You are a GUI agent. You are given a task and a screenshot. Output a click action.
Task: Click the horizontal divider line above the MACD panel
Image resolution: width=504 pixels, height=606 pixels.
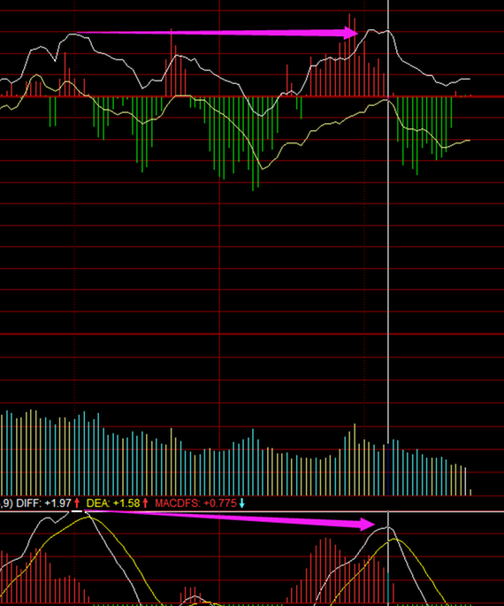pos(252,511)
